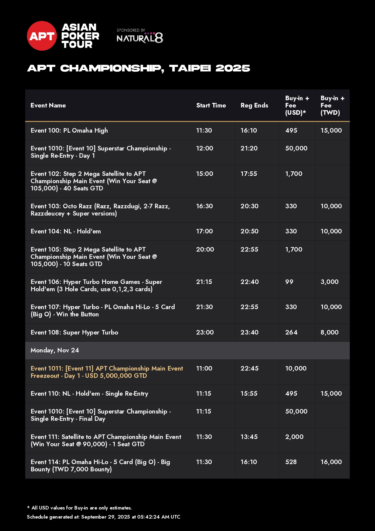Click the APT Championship Taipei 2025 title
The width and height of the screenshot is (375, 531).
point(139,68)
